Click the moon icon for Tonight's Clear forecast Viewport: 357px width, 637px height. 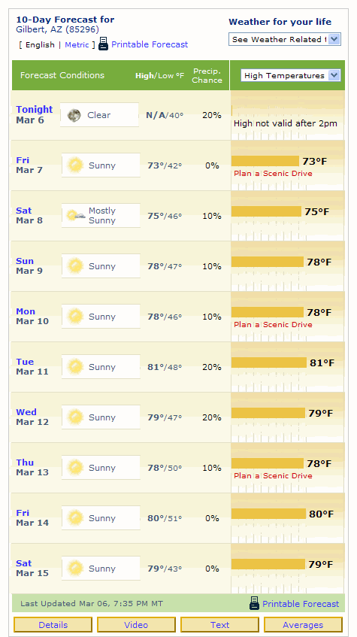pos(74,115)
